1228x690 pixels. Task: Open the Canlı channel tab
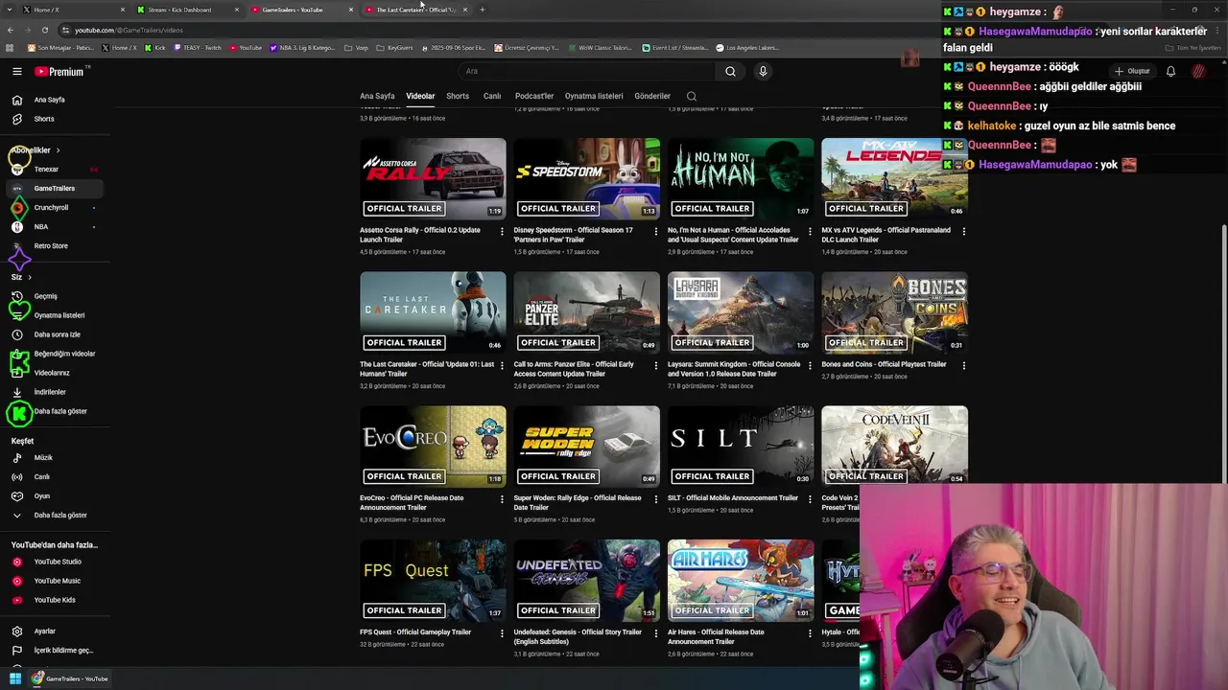492,96
